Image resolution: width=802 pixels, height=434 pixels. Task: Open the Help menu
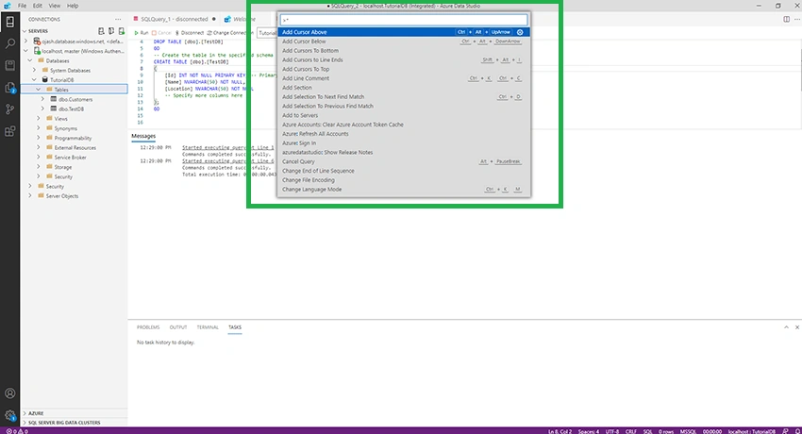point(73,6)
